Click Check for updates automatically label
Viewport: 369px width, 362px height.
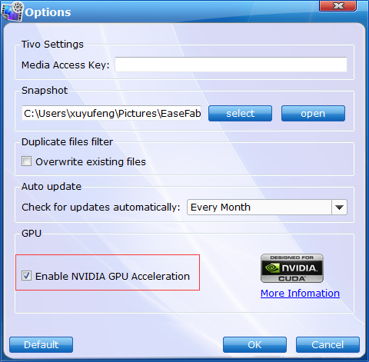pyautogui.click(x=101, y=207)
